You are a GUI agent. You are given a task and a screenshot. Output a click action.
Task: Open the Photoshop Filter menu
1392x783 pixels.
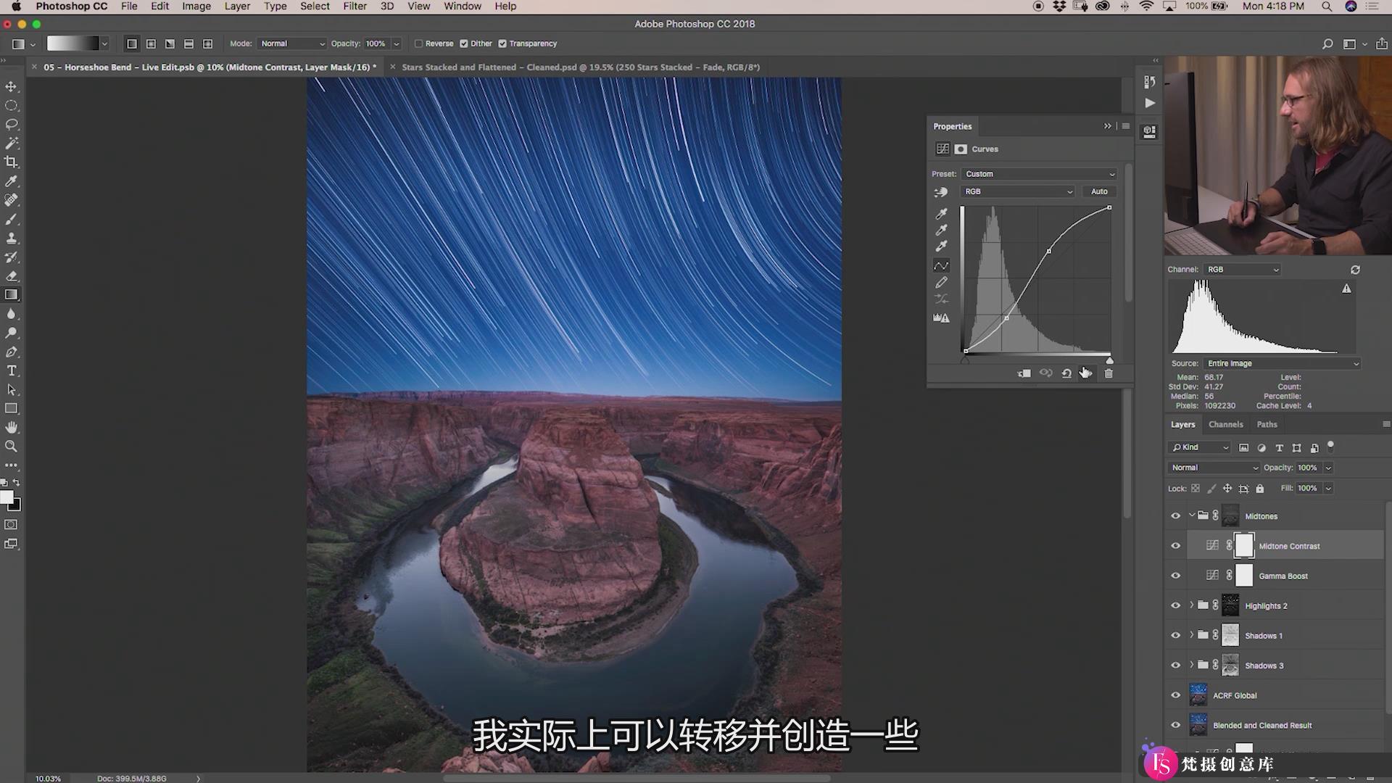point(354,7)
